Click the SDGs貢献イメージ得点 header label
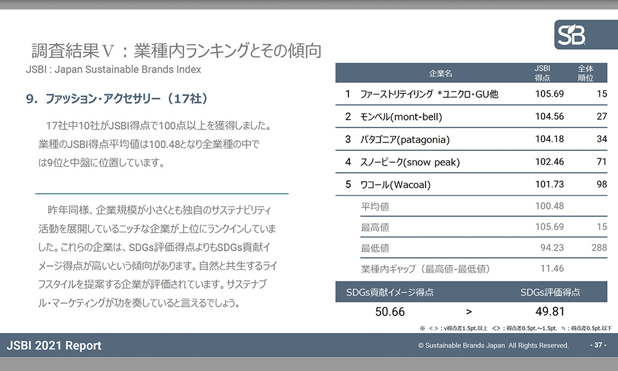The image size is (618, 371). [389, 292]
